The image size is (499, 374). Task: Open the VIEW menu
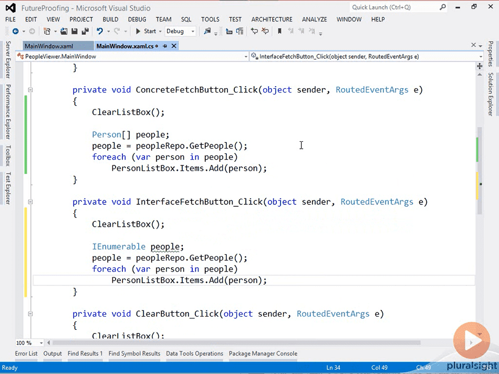53,19
